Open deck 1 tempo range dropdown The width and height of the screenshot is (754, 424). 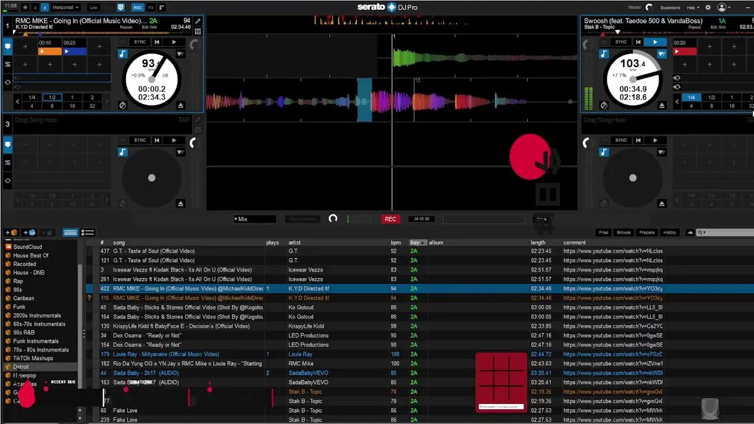pyautogui.click(x=180, y=54)
